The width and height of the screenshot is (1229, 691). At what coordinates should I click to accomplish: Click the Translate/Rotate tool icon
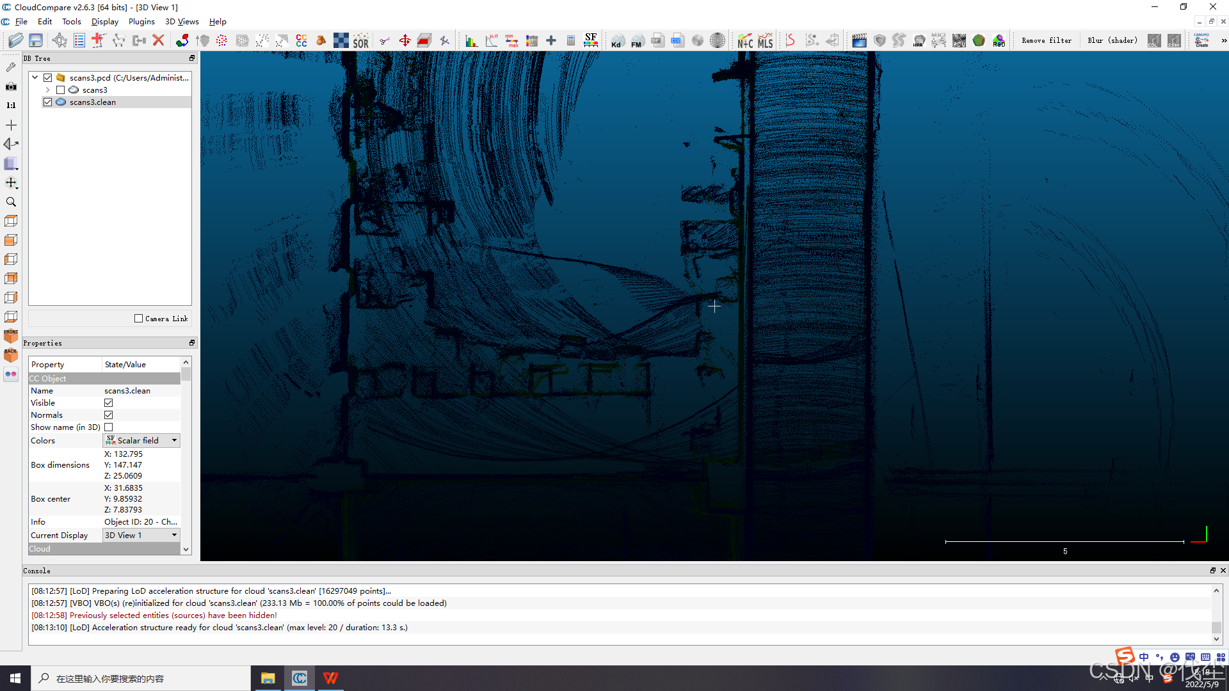405,41
